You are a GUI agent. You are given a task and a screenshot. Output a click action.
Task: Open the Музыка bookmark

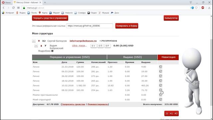104,13
